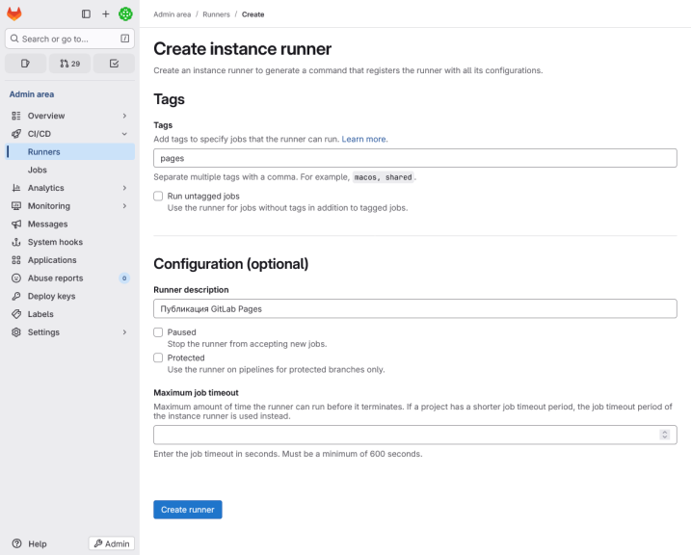
Task: Click the Settings gear icon
Action: coord(16,332)
